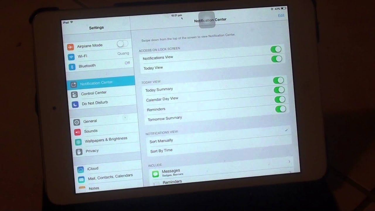Tap the 'Settings' sidebar title

[x=96, y=28]
